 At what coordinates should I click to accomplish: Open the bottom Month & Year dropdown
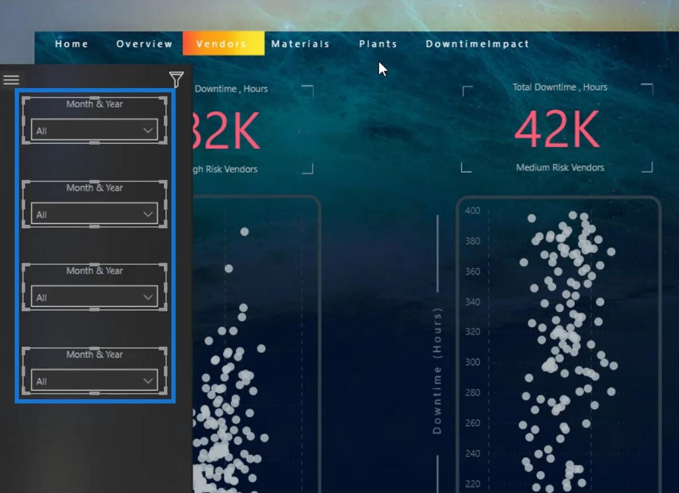(x=94, y=381)
